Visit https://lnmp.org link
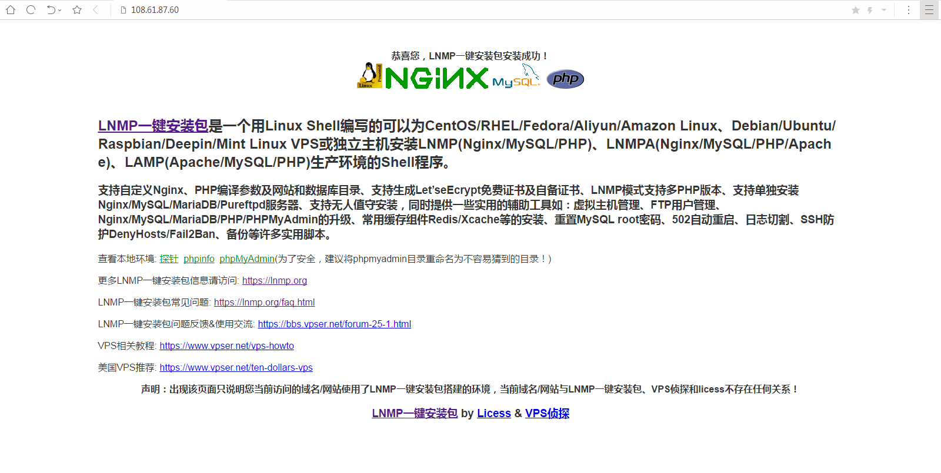The width and height of the screenshot is (941, 473). click(275, 281)
